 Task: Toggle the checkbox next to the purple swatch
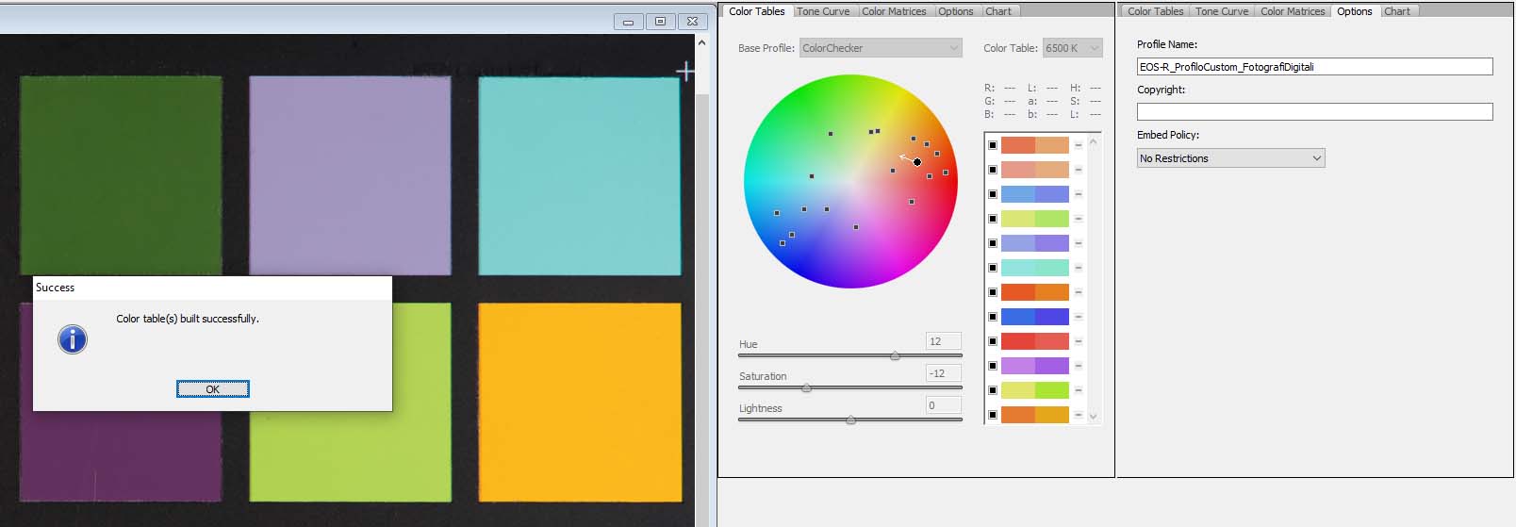click(993, 366)
